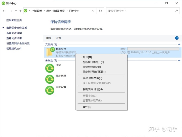Click the 同步 toolbar button
This screenshot has height=137, width=182.
49,38
